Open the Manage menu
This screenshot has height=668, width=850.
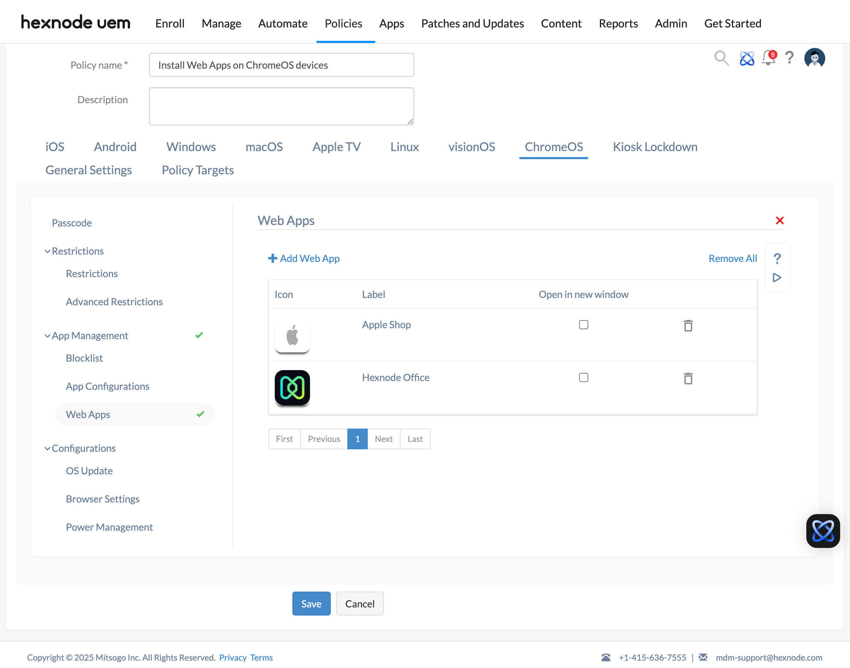pyautogui.click(x=222, y=24)
